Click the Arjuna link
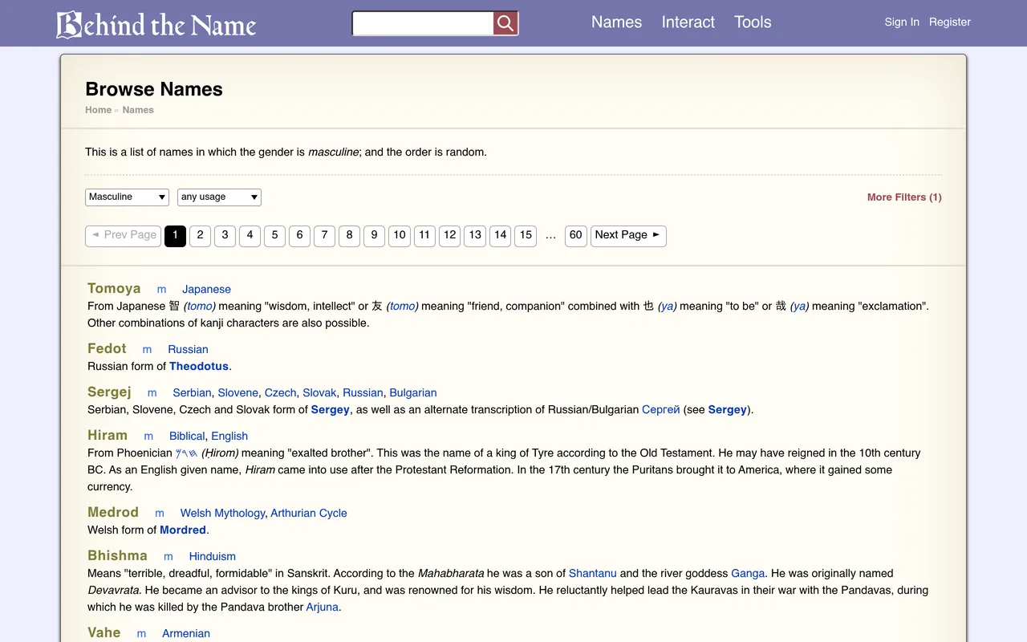 (x=323, y=607)
